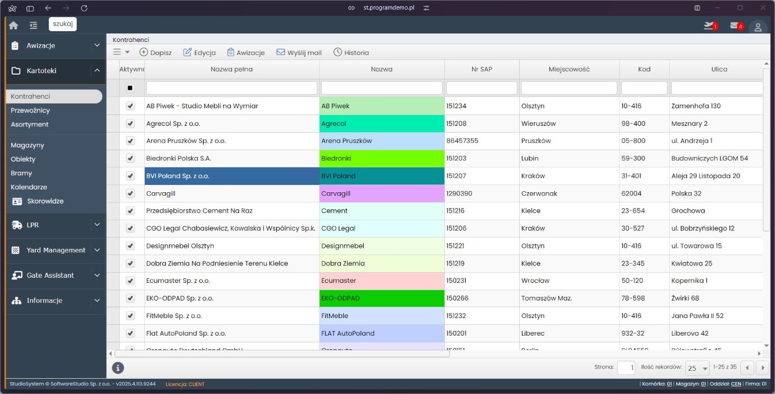This screenshot has height=394, width=775.
Task: Go to the home icon
Action: pyautogui.click(x=14, y=25)
